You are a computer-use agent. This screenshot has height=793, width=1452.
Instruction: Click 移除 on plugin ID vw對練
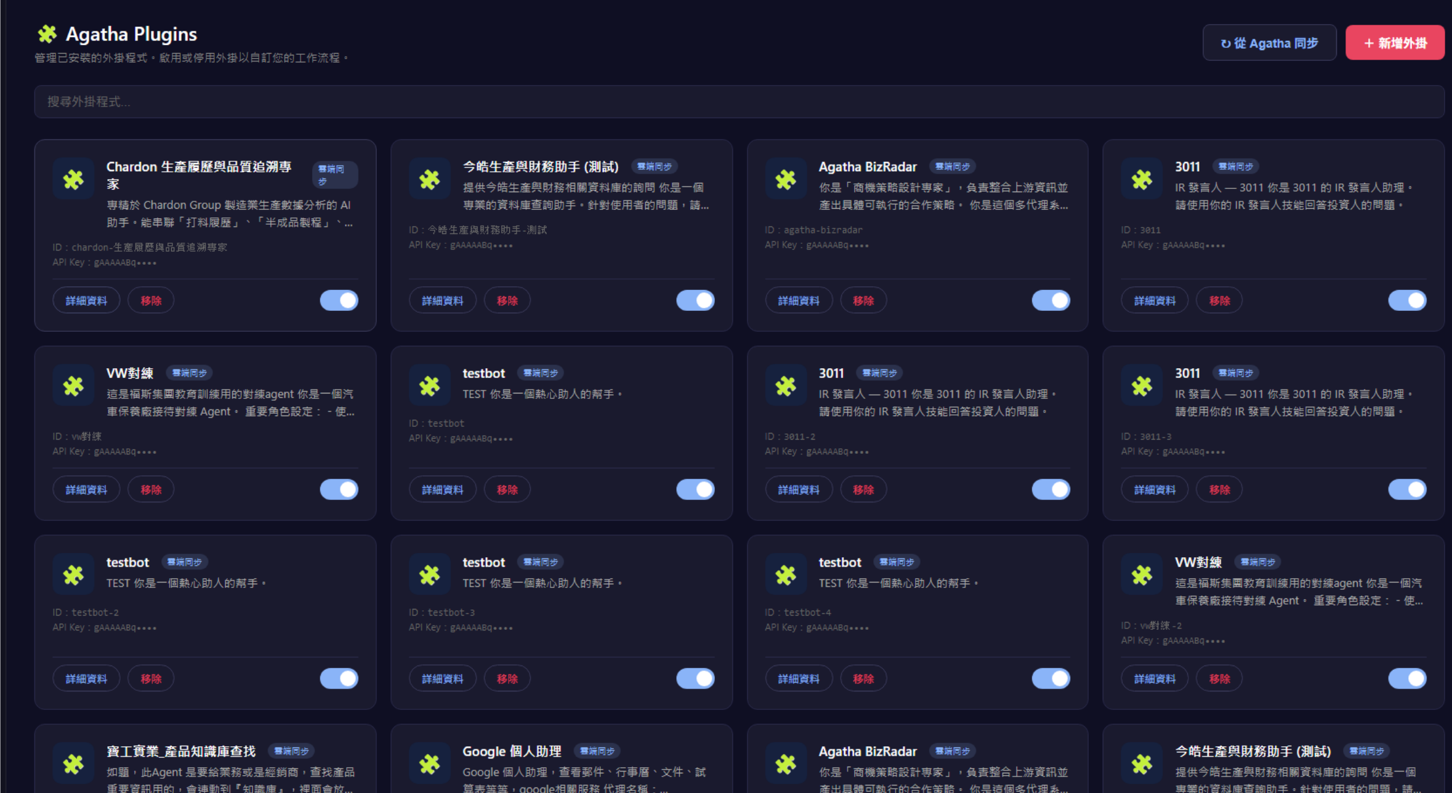(151, 489)
